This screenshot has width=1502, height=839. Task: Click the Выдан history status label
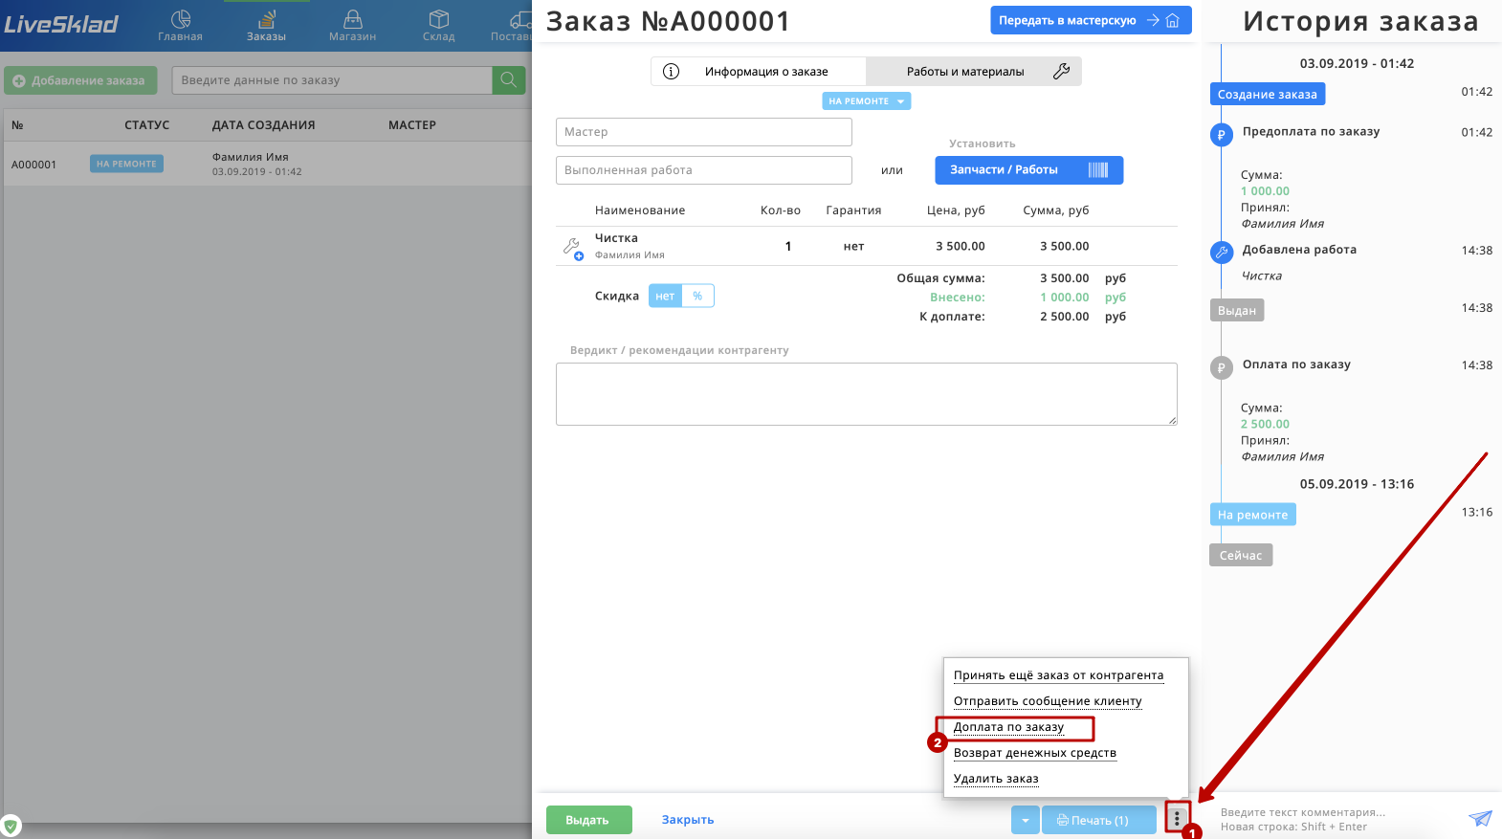(x=1236, y=310)
